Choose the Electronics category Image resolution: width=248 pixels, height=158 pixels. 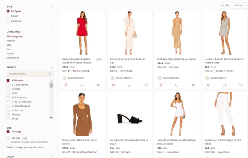(13, 58)
